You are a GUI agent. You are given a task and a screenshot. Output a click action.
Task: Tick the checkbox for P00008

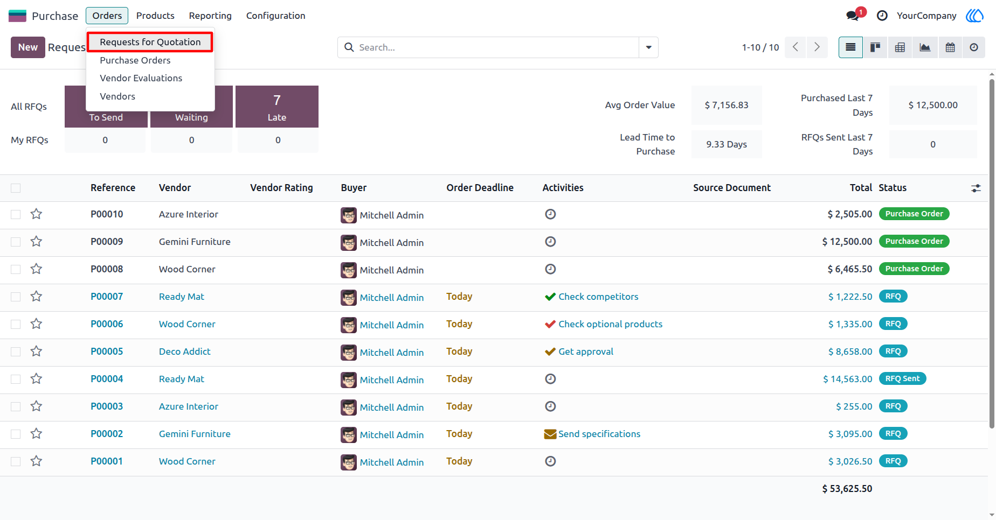(x=16, y=269)
